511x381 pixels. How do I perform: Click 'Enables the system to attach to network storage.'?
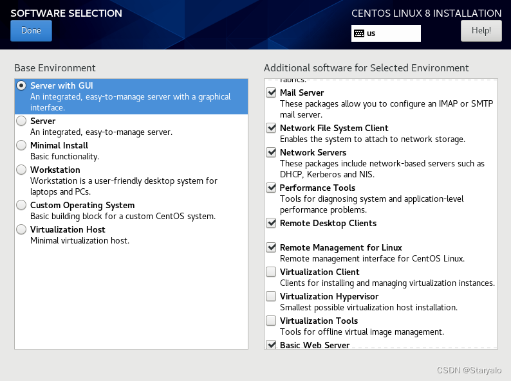click(x=373, y=139)
